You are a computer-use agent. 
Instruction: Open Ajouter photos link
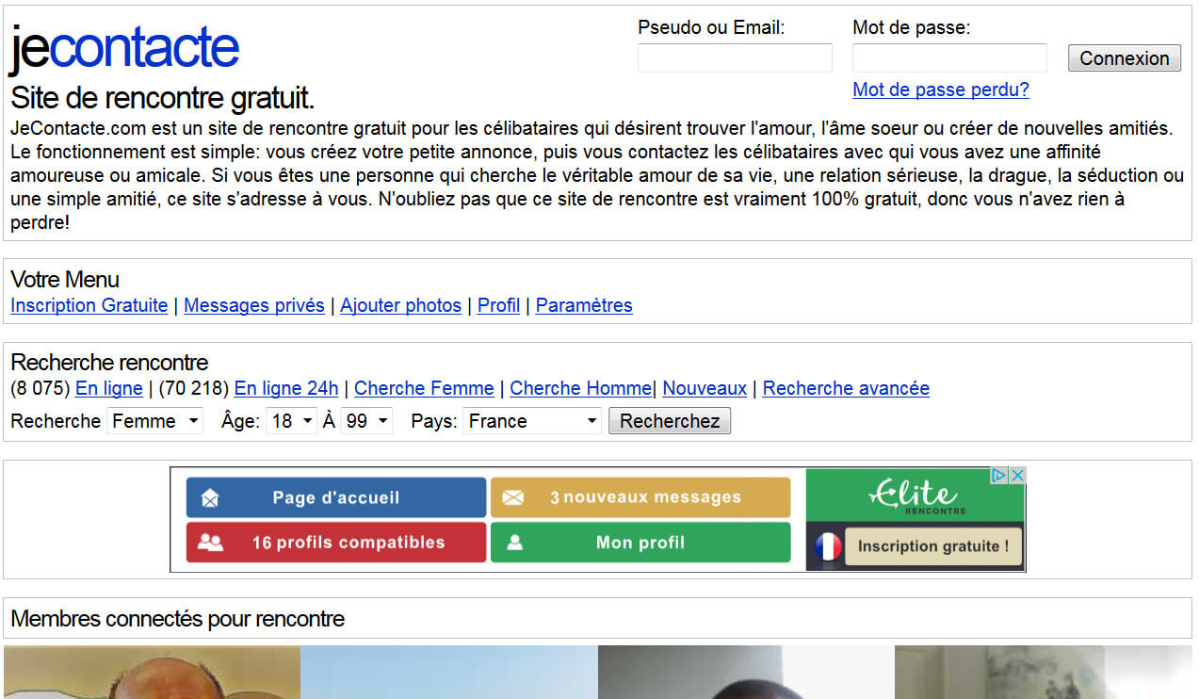[401, 305]
